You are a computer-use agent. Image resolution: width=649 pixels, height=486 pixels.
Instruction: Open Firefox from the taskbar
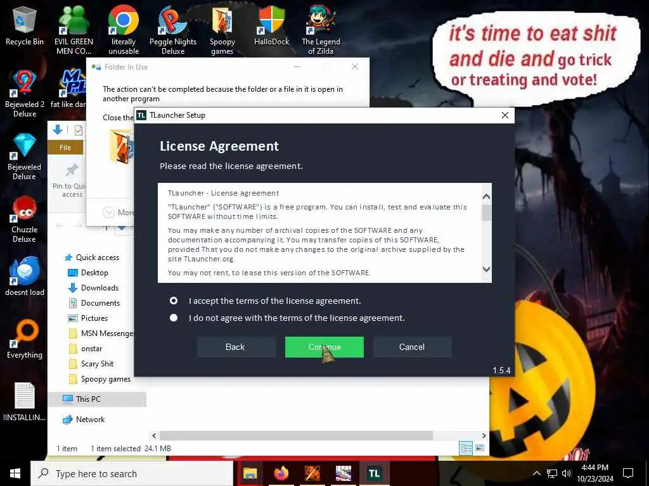[281, 473]
